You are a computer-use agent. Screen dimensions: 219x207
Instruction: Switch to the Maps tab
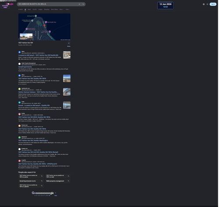pos(29,9)
